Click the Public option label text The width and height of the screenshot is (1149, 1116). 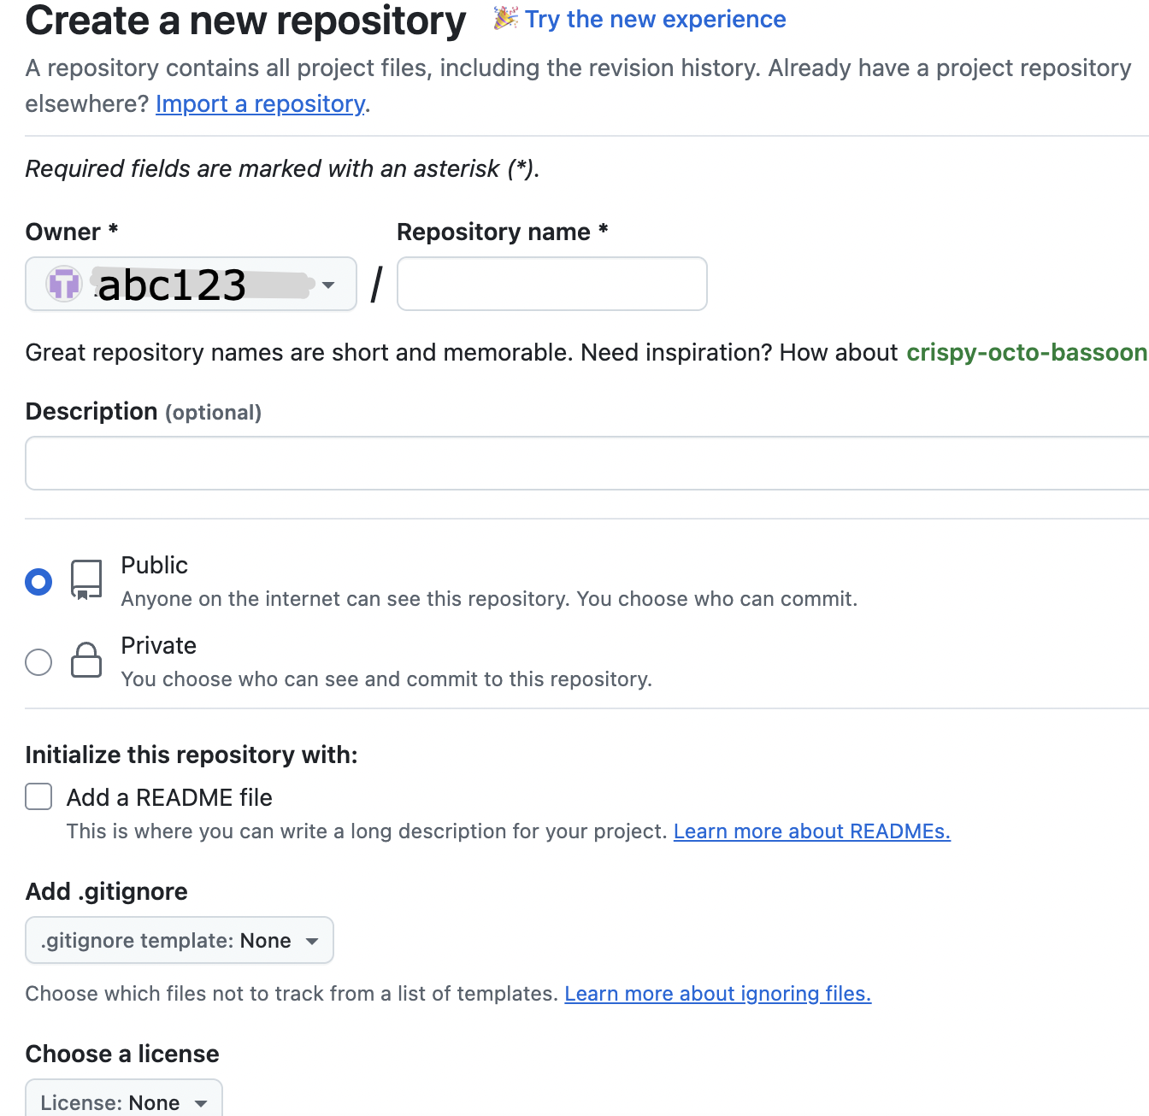click(155, 565)
